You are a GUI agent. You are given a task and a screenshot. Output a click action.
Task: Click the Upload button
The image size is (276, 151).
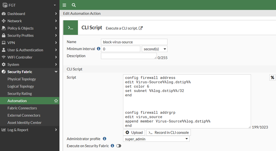(134, 132)
